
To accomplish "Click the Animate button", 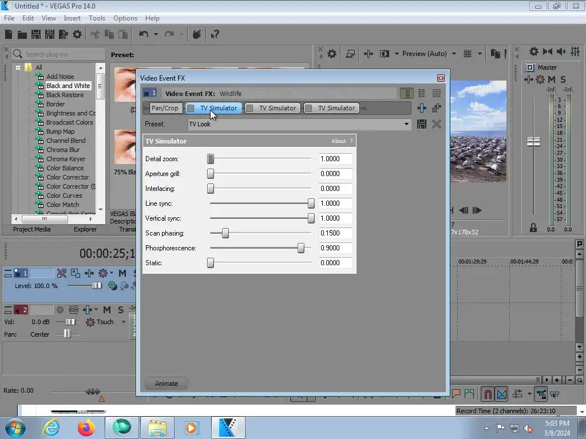I will [167, 384].
